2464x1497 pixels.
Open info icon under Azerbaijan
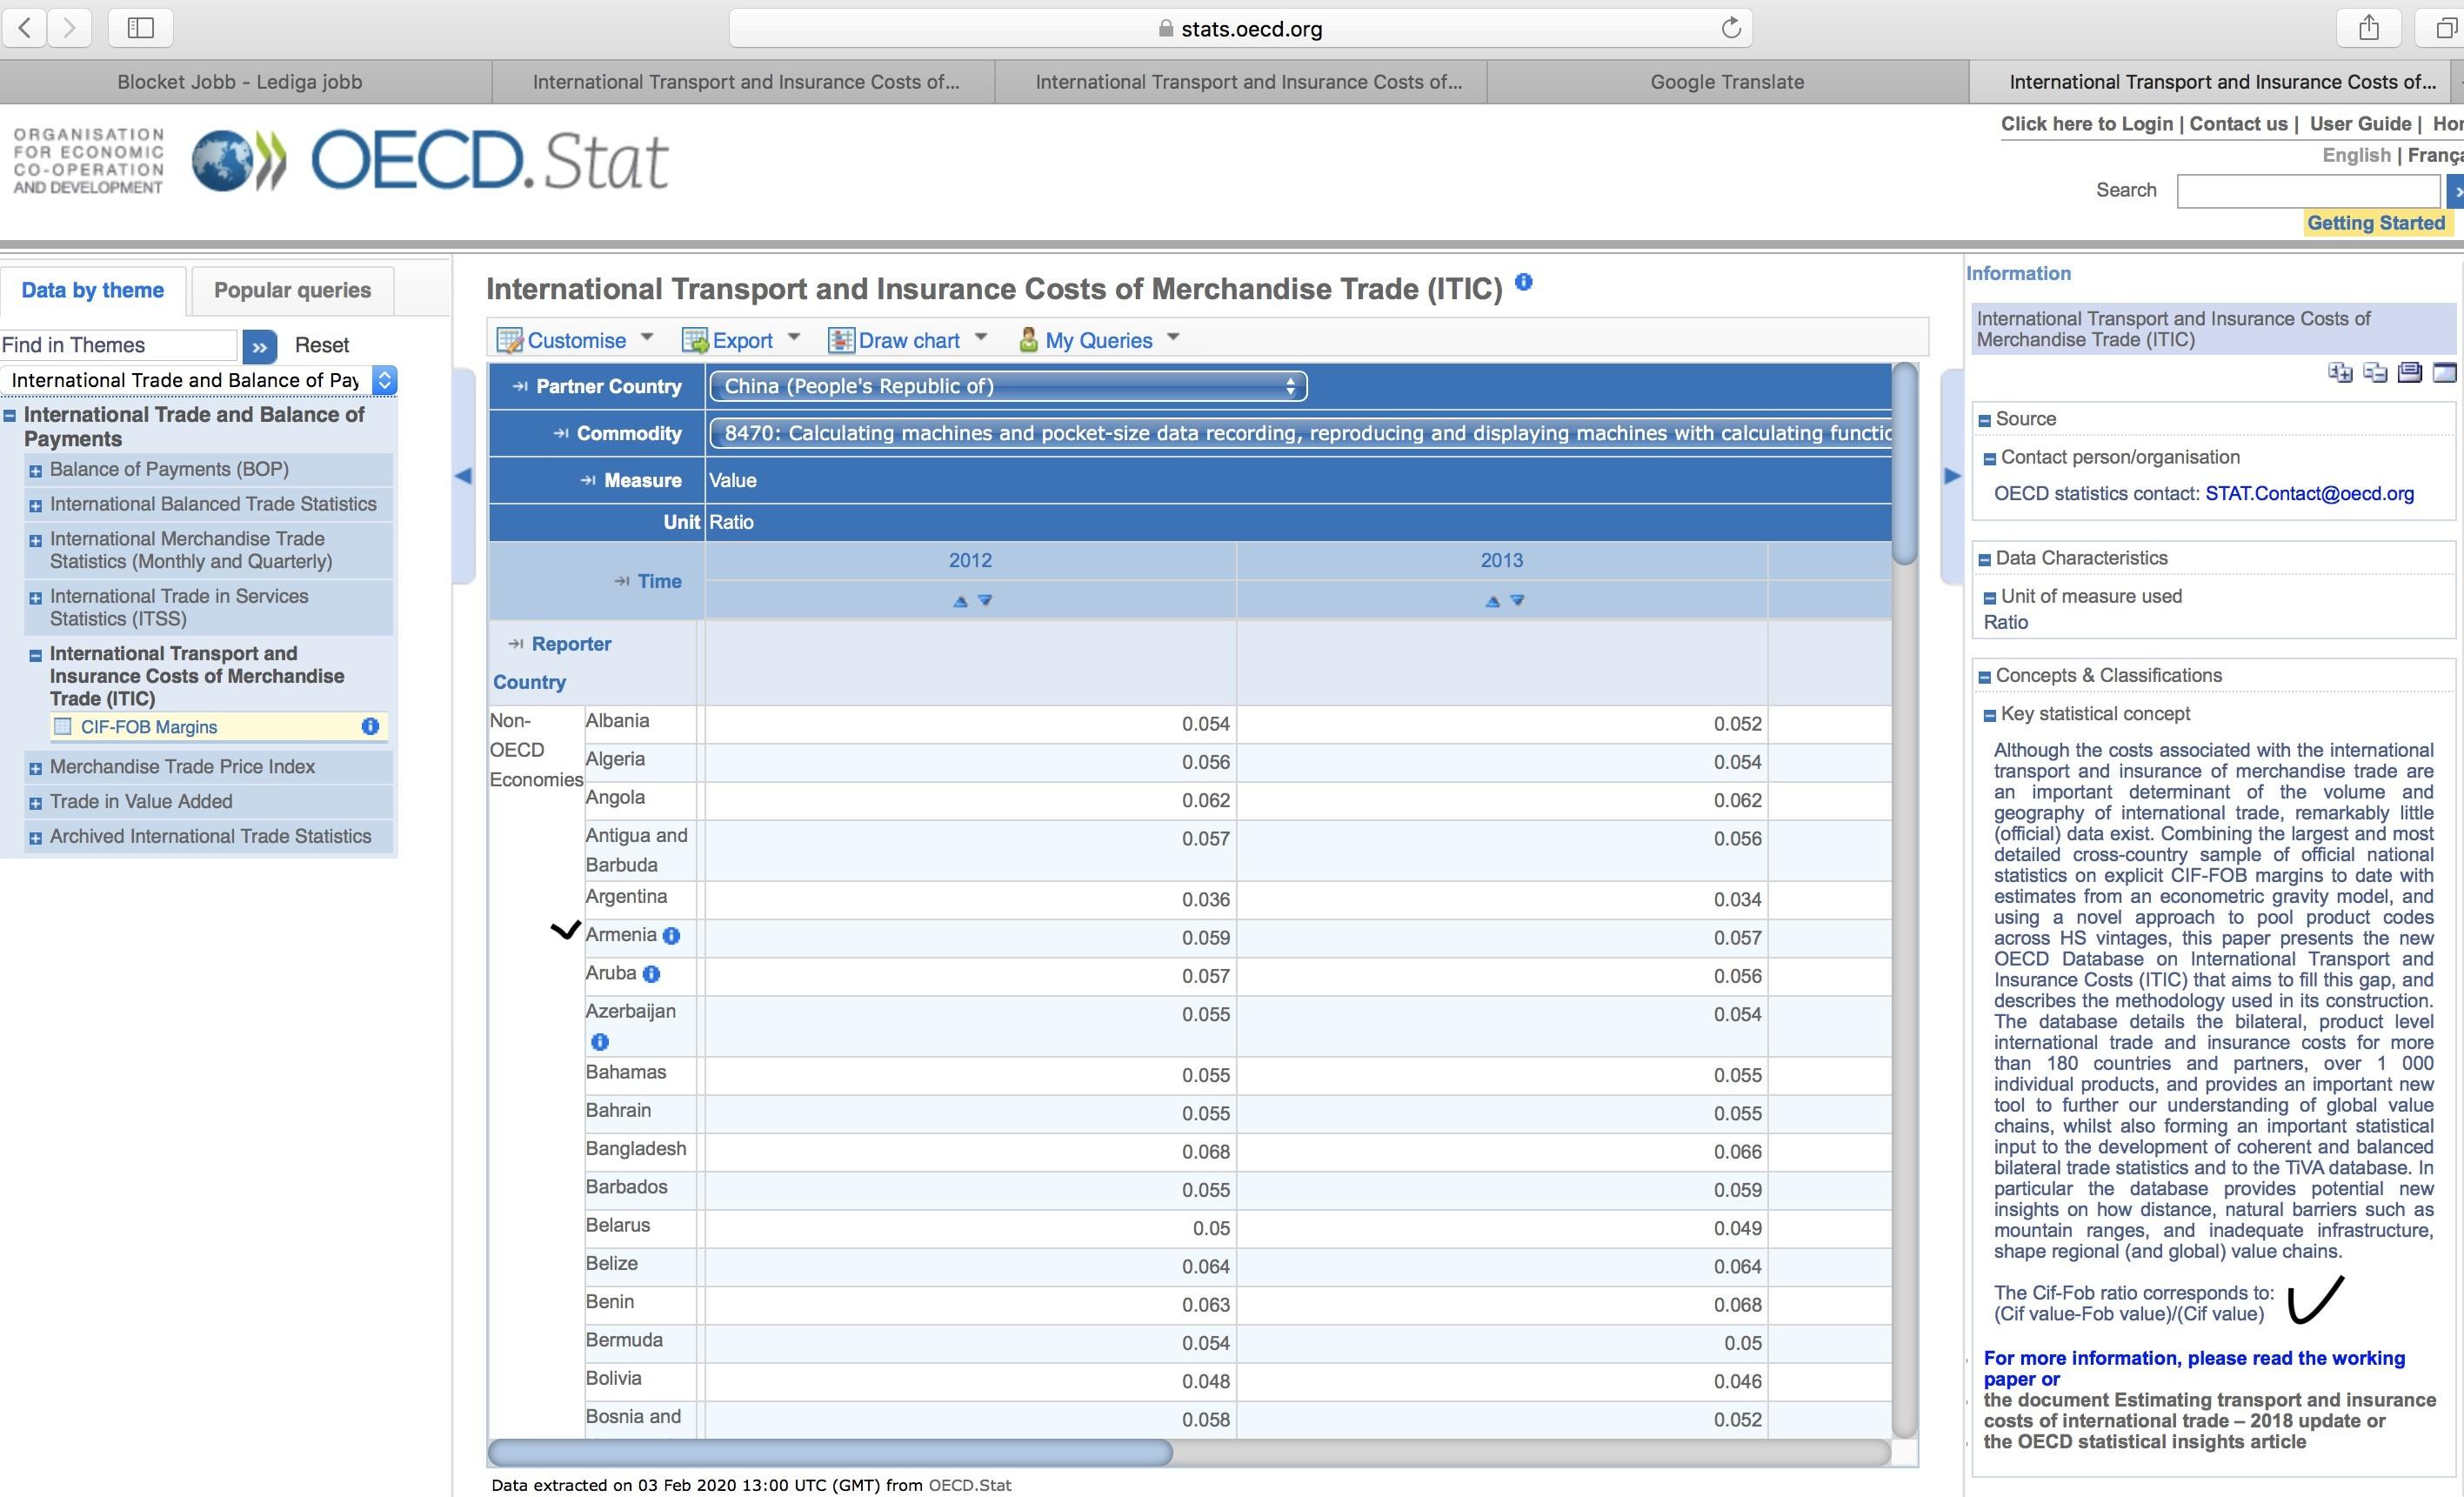pyautogui.click(x=600, y=1042)
